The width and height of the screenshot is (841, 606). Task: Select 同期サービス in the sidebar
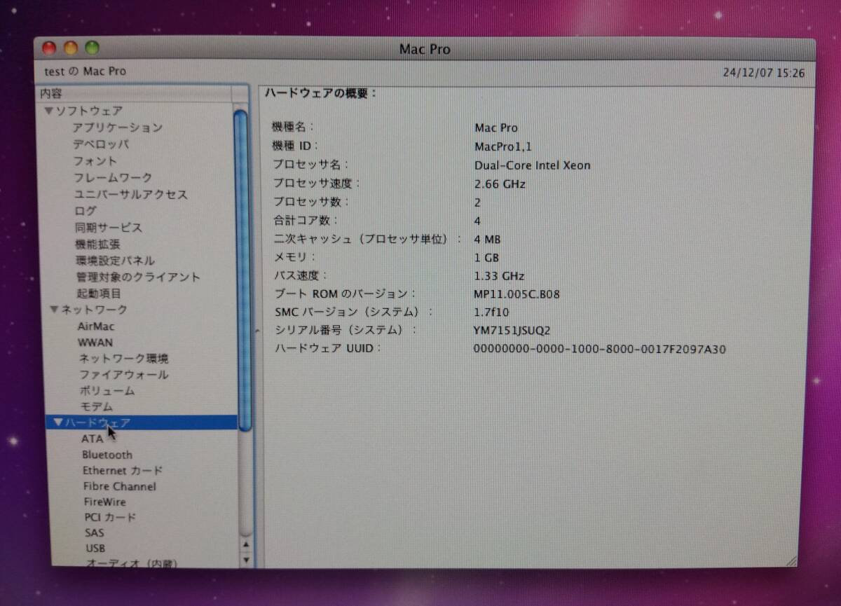click(x=109, y=228)
